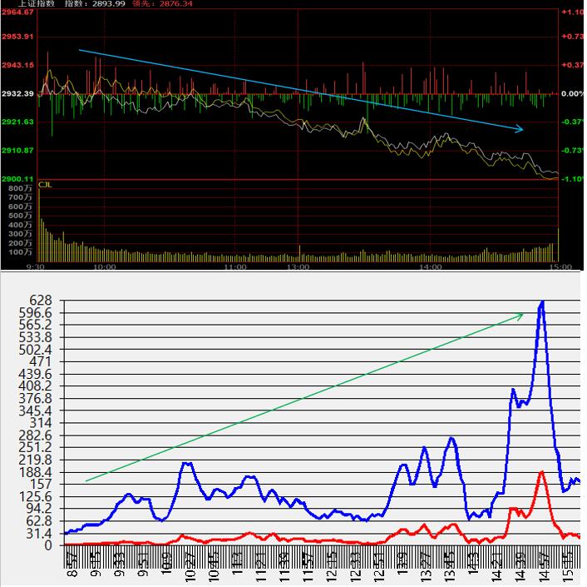
Task: Select the 2964.67 price axis label
Action: (x=17, y=12)
